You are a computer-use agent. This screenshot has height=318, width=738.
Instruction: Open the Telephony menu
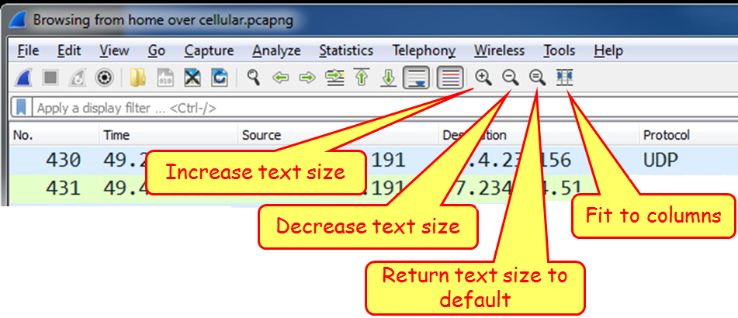point(424,50)
